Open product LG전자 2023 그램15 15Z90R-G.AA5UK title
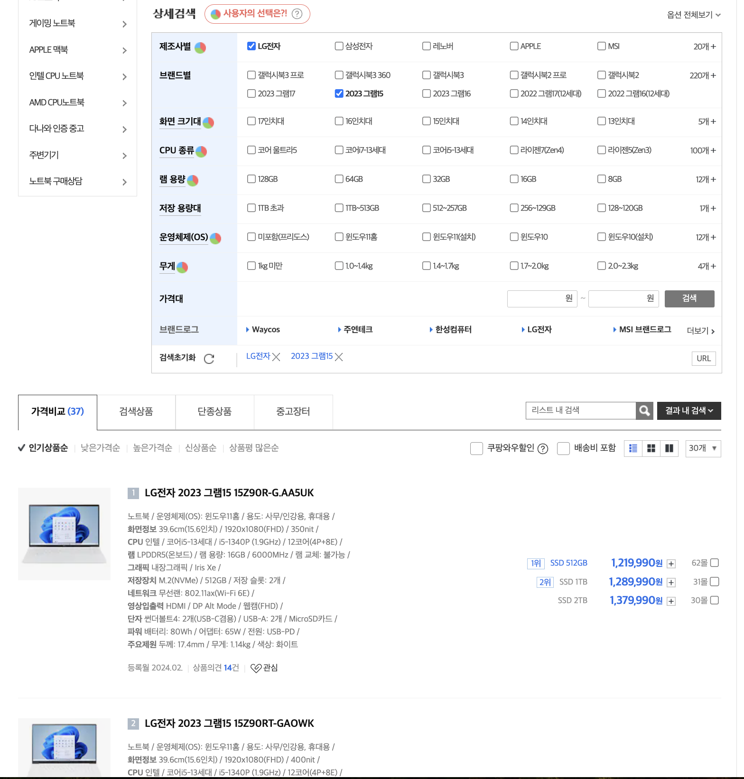Image resolution: width=744 pixels, height=779 pixels. coord(229,493)
